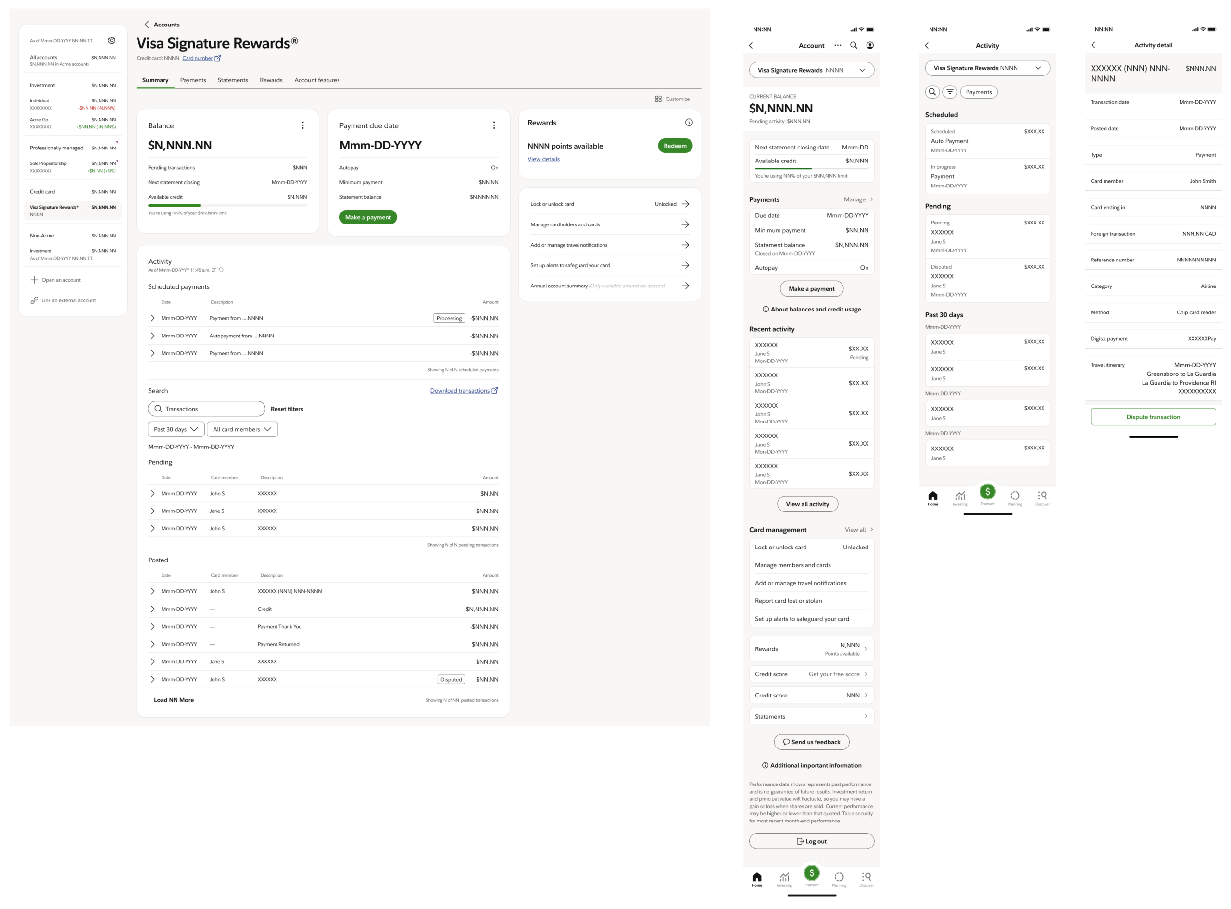Image resolution: width=1231 pixels, height=909 pixels.
Task: Tap the profile icon in Account header
Action: (869, 45)
